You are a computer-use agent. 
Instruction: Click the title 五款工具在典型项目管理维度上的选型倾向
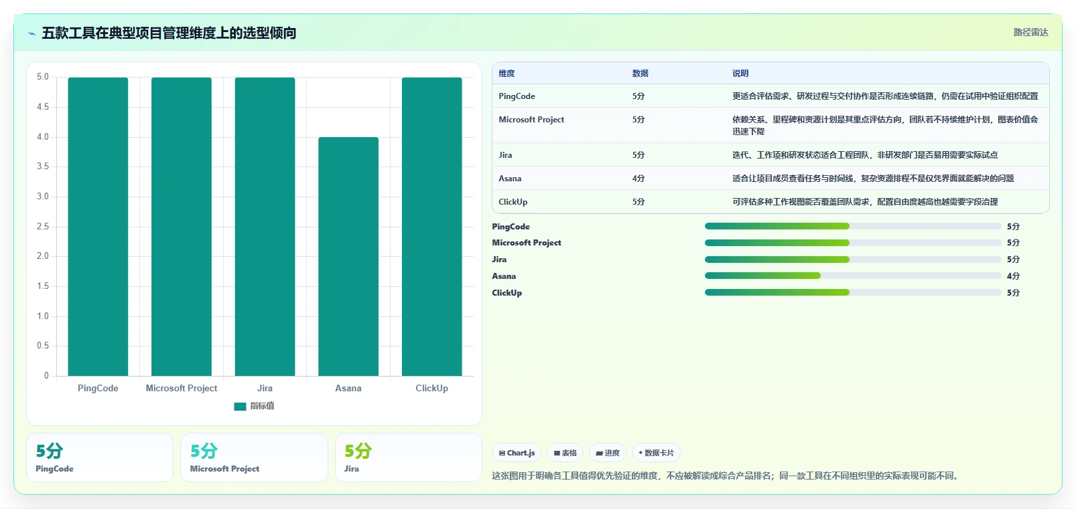pos(169,33)
